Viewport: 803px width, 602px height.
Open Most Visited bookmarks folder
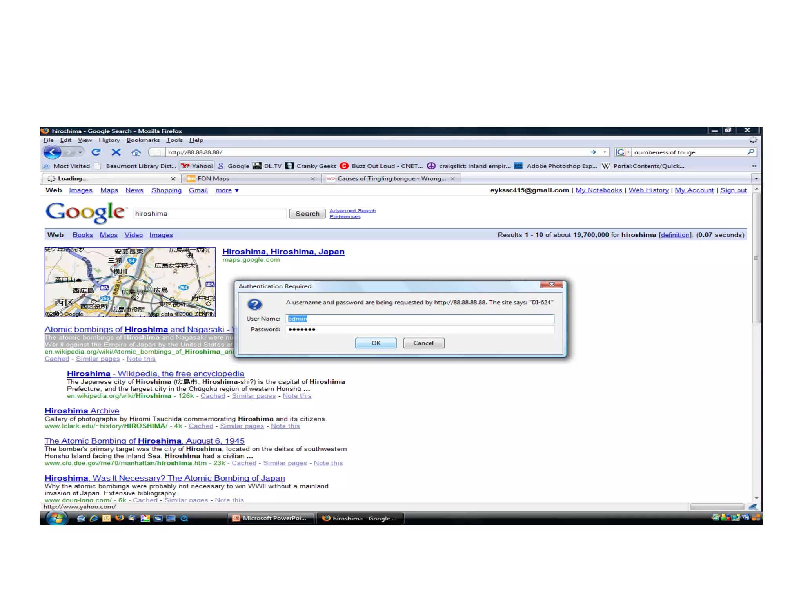tap(67, 166)
